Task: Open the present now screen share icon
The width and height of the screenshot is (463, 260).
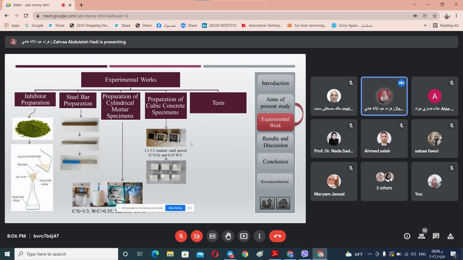Action: (244, 236)
